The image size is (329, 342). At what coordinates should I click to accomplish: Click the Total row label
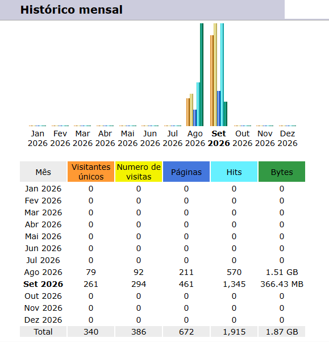point(43,332)
